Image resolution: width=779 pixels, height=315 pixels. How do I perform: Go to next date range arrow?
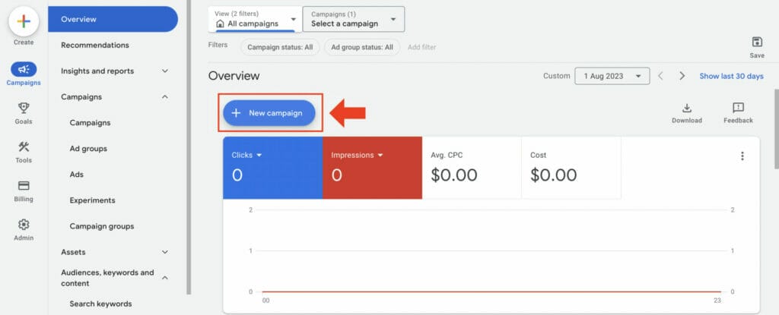pos(682,76)
